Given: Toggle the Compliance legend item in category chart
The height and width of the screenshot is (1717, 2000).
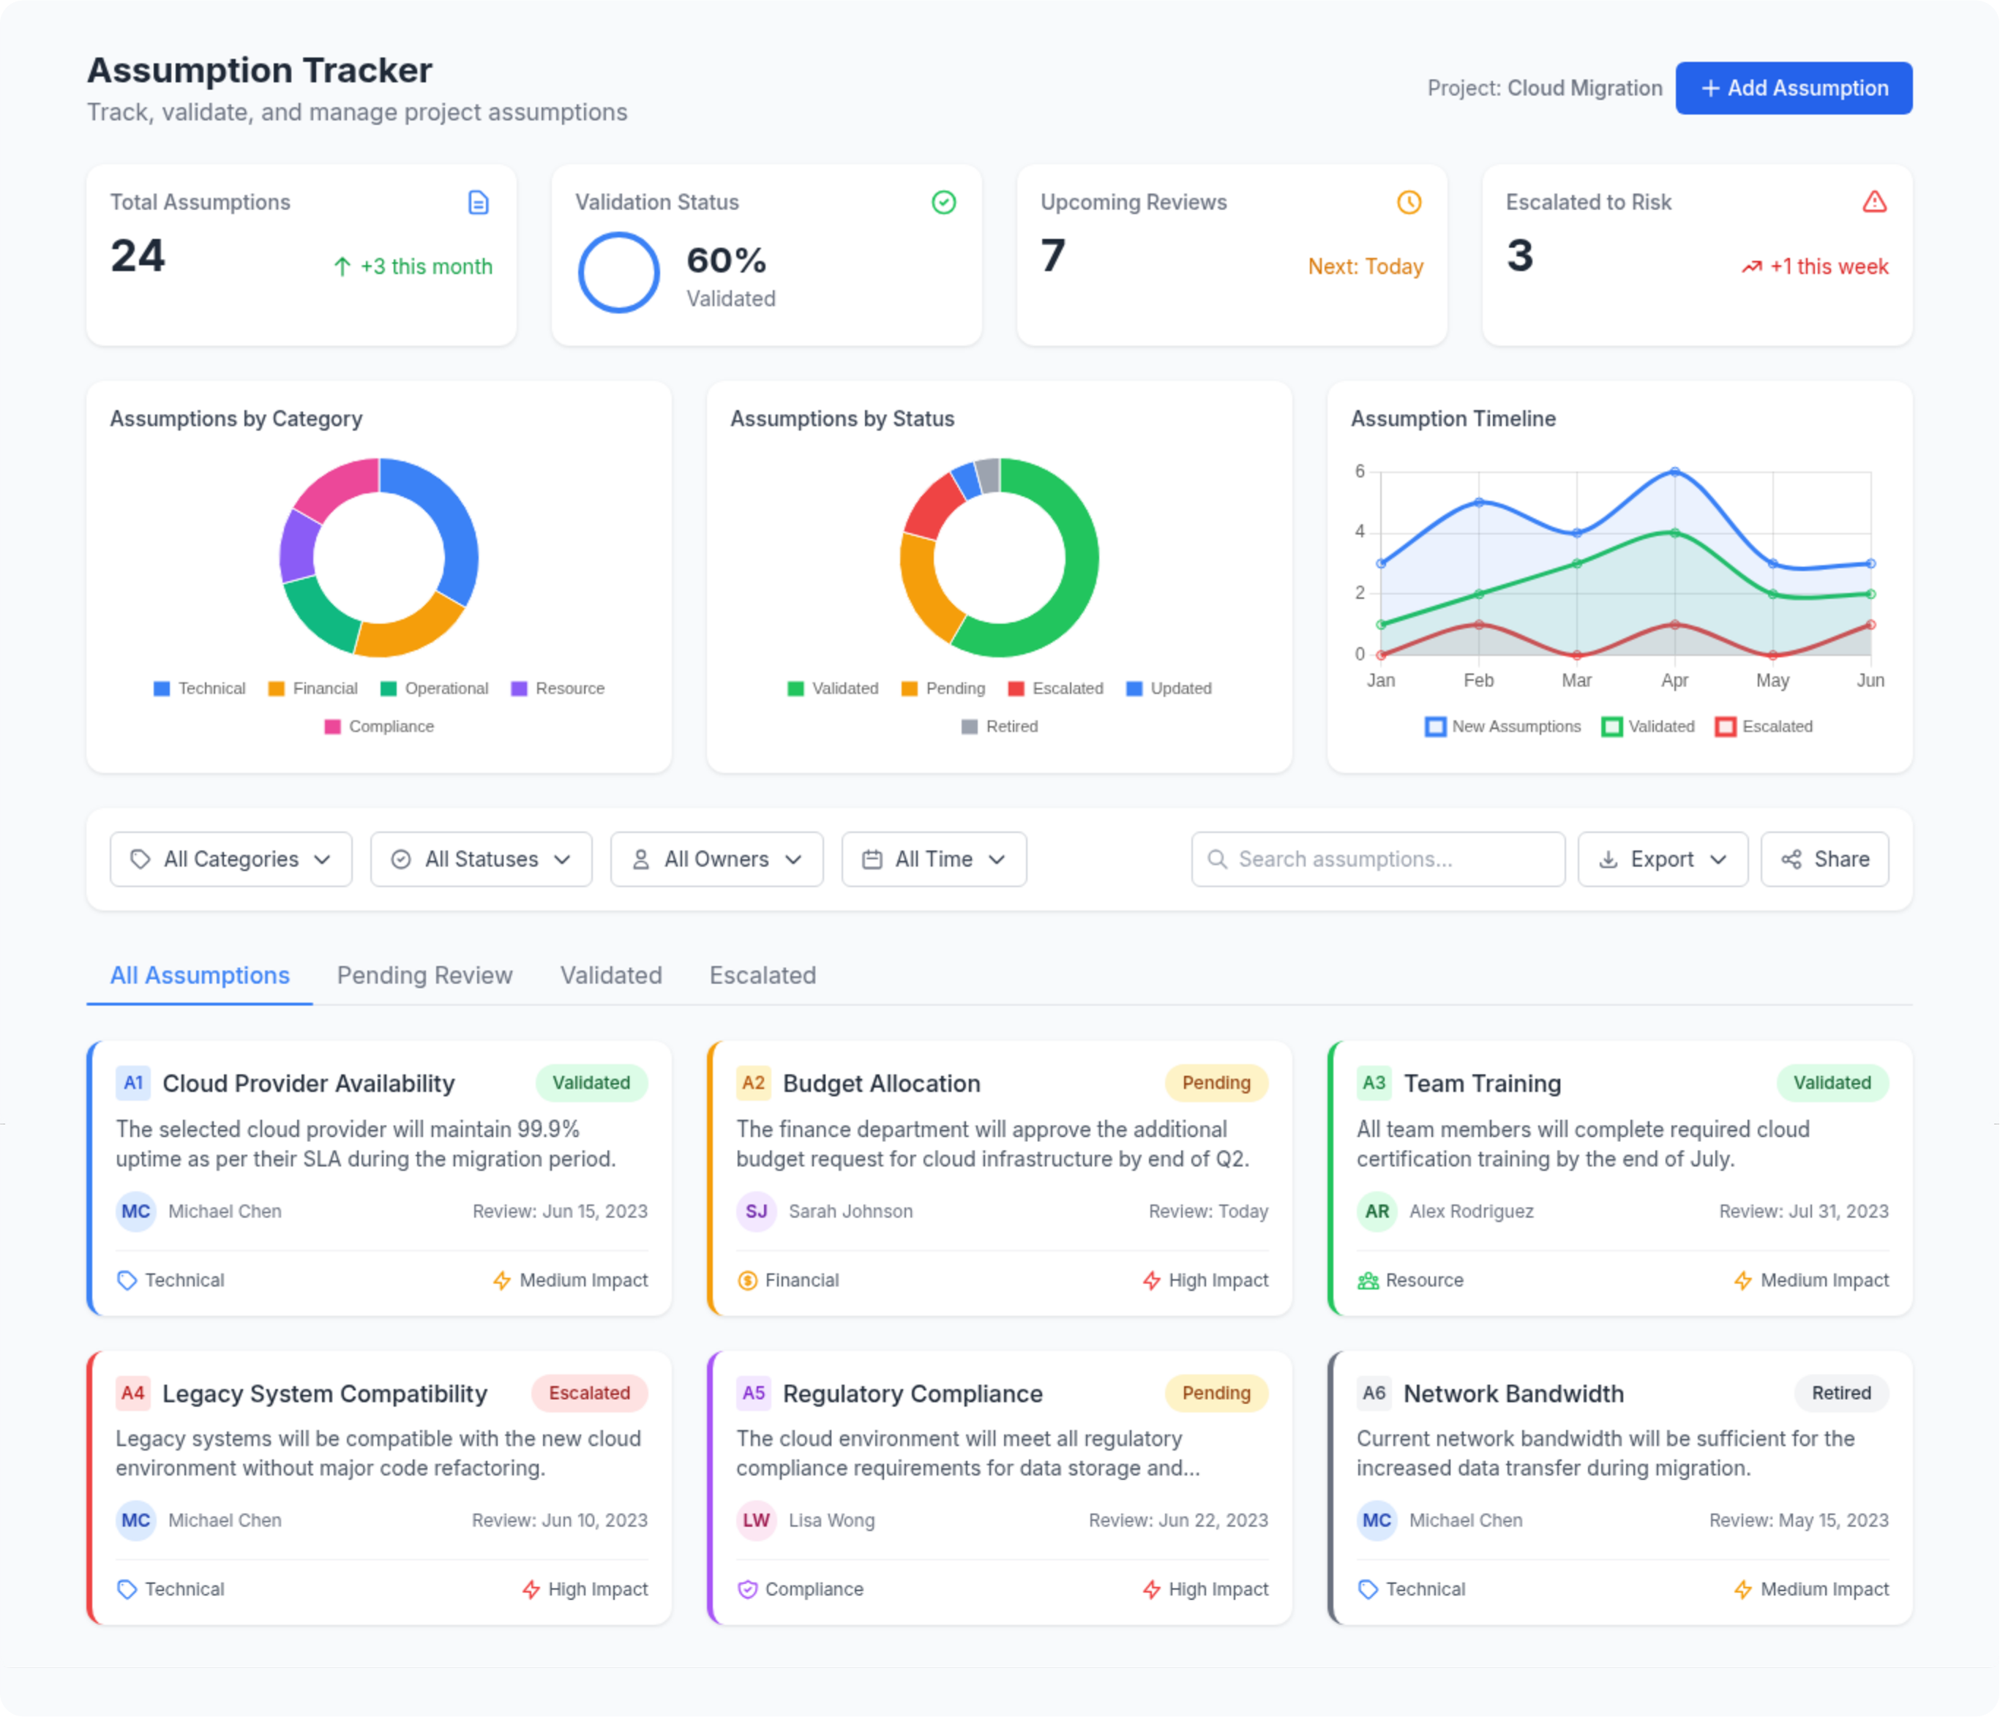Looking at the screenshot, I should (x=379, y=726).
